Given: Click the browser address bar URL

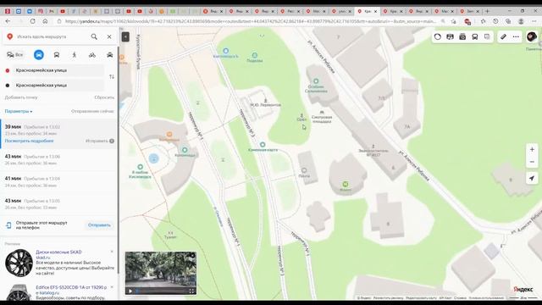Looking at the screenshot, I should click(x=251, y=21).
